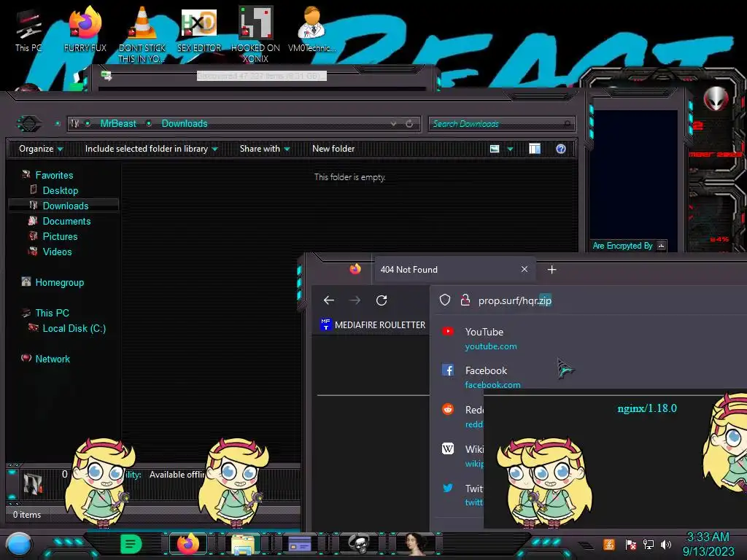
Task: Open the VM0Technic desktop shortcut
Action: click(311, 29)
